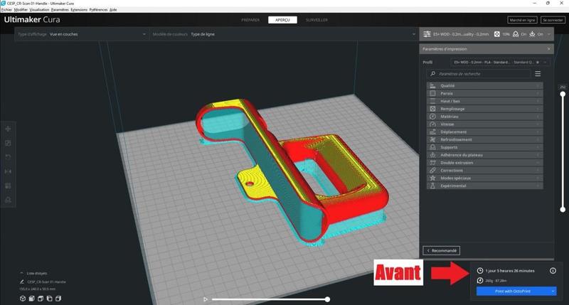Screen dimensions: 569x305
Task: Switch to the PRÉPARER stage tab
Action: pyautogui.click(x=251, y=20)
